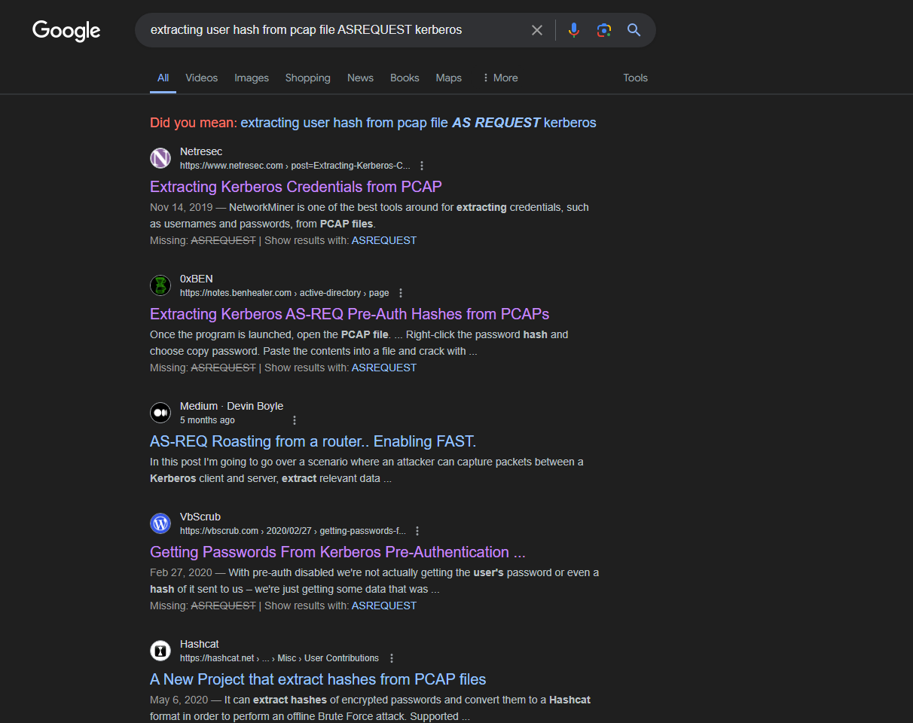The height and width of the screenshot is (723, 913).
Task: Open 'AS-REQ Roasting from a router' result
Action: 313,441
